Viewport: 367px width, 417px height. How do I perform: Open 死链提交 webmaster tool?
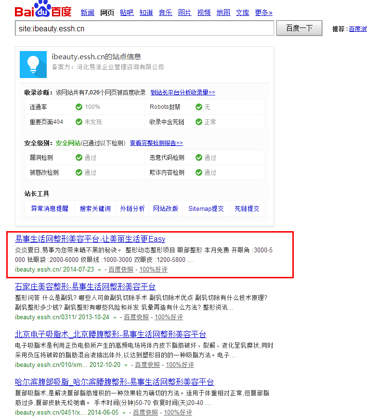pyautogui.click(x=247, y=208)
